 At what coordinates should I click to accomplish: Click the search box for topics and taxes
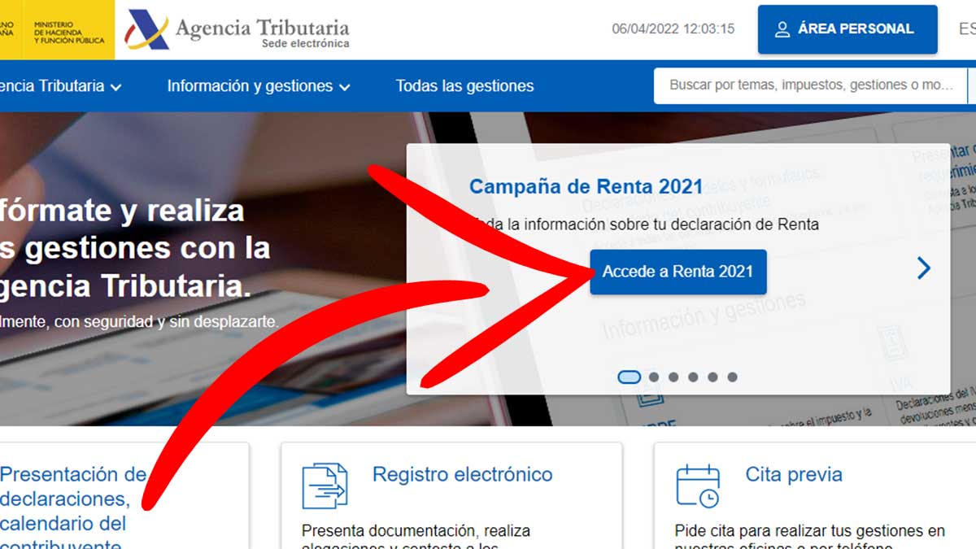(x=809, y=85)
